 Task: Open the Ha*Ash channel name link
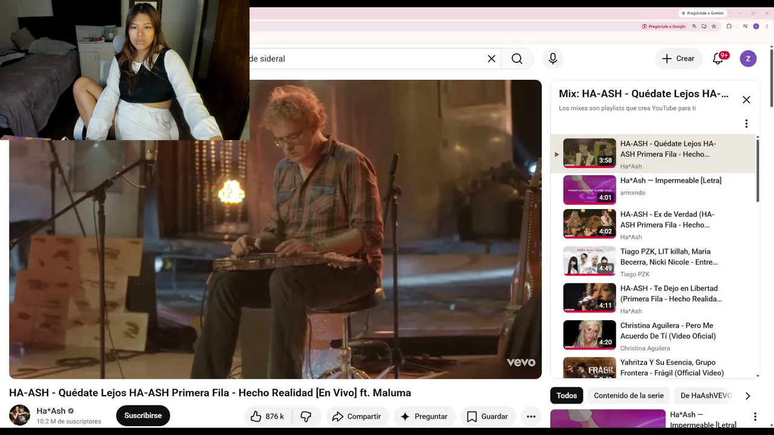(51, 411)
